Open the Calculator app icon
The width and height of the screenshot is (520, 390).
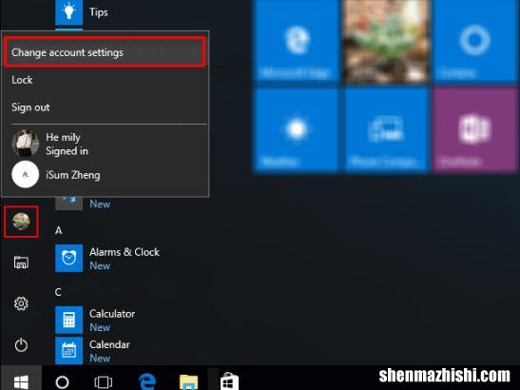click(68, 320)
